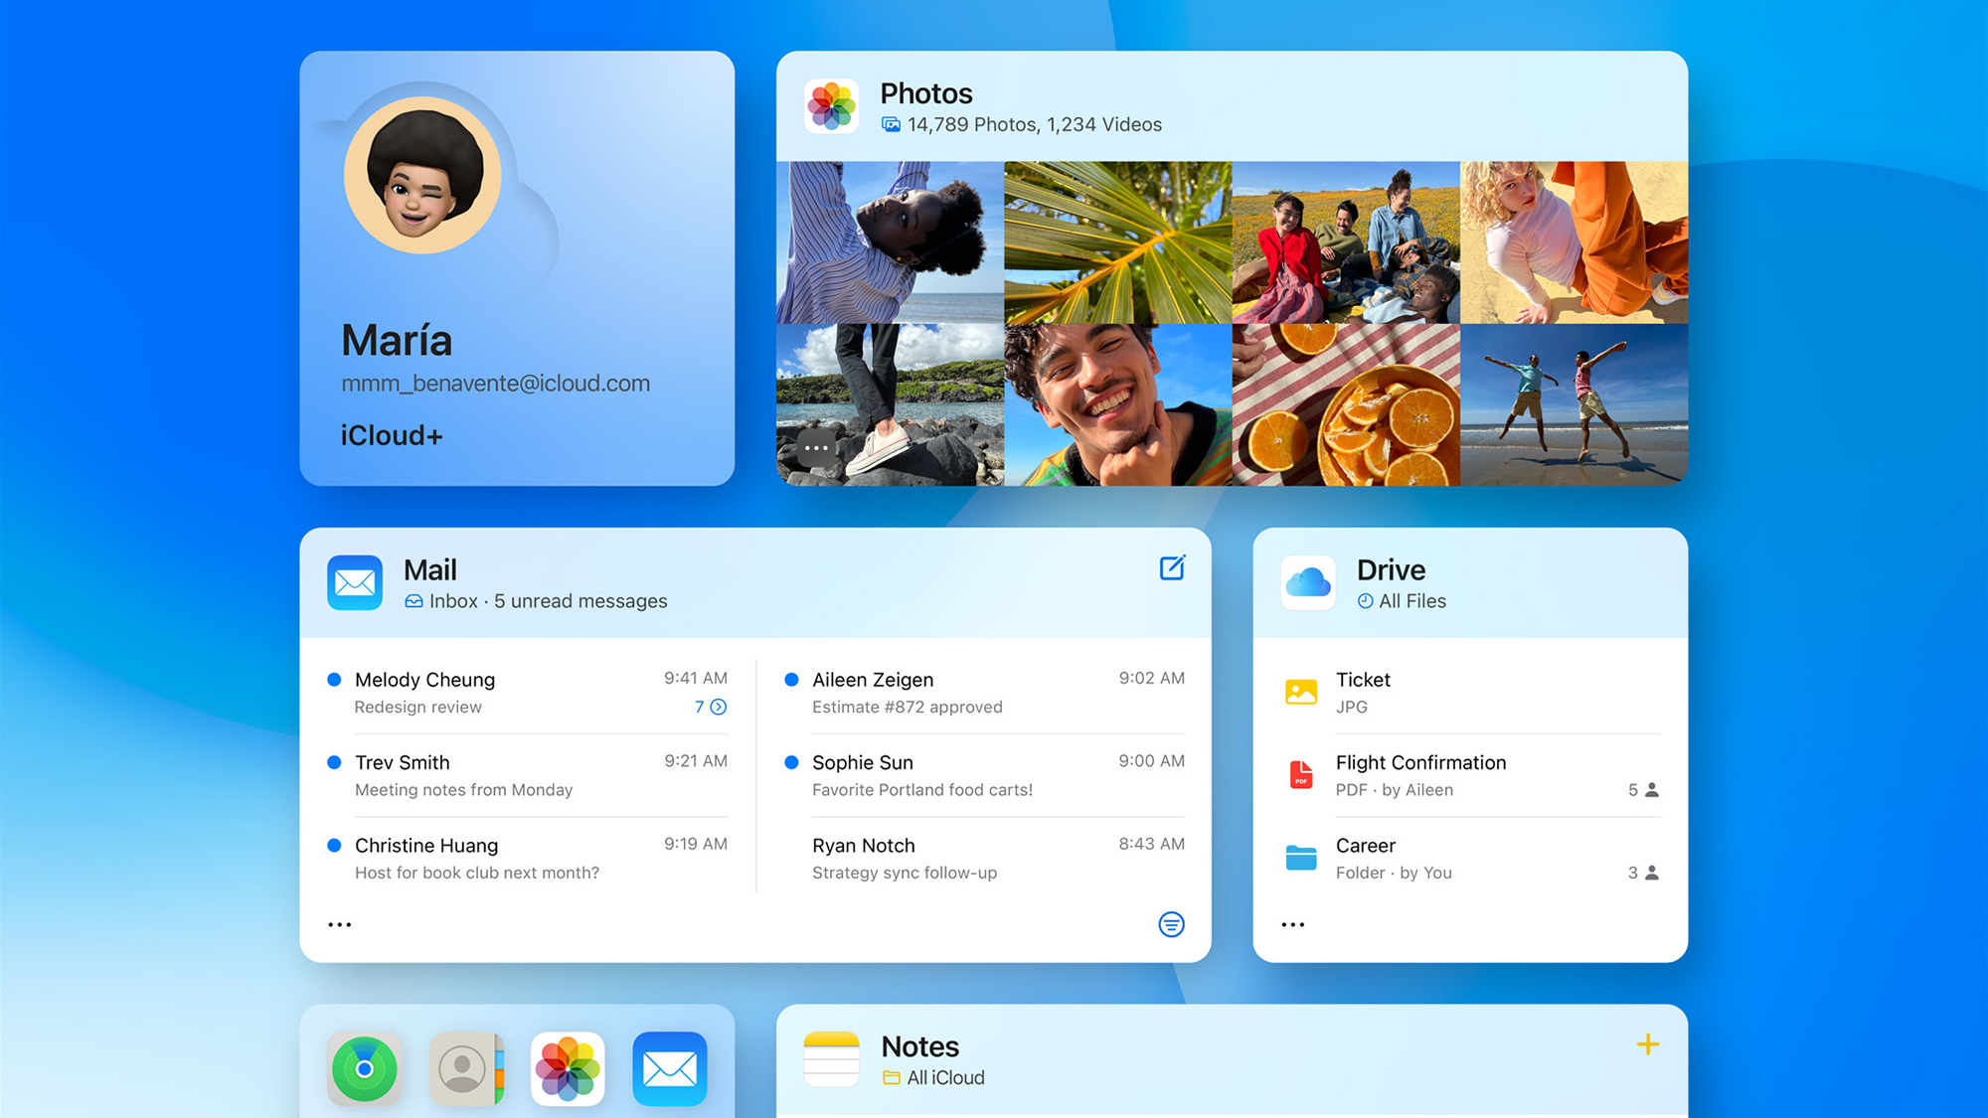
Task: Open Find My from the dock
Action: pyautogui.click(x=365, y=1068)
